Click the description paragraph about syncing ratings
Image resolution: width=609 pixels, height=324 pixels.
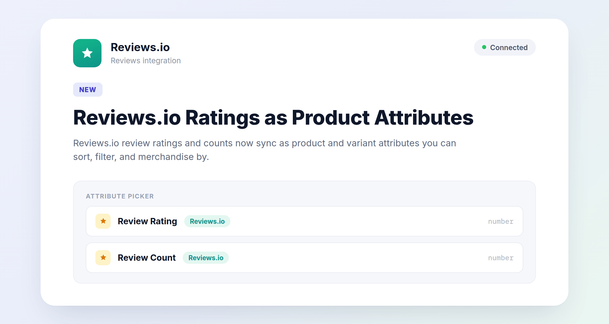tap(265, 150)
